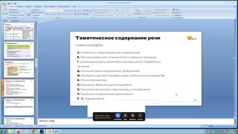238x134 pixels.
Task: Switch to the Outline (Структура) pane tab
Action: [x=15, y=20]
